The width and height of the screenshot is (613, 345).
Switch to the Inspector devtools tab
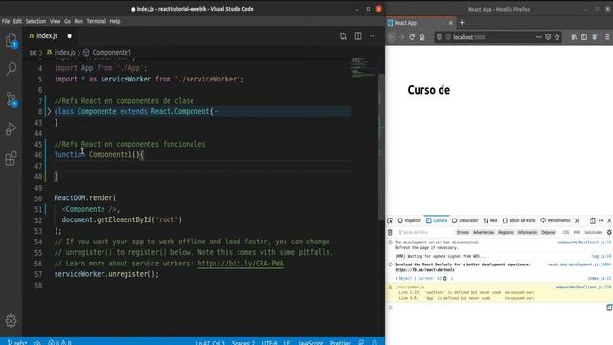coord(409,220)
